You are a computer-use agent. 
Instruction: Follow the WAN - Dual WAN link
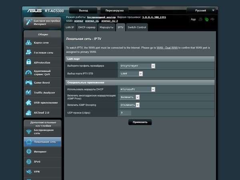click(x=167, y=48)
